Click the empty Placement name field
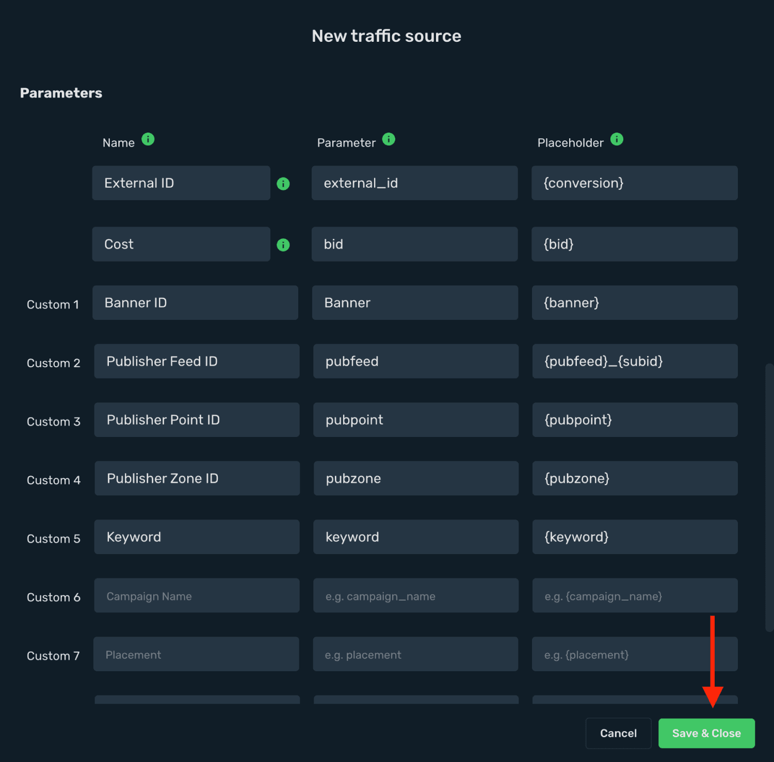Viewport: 774px width, 762px height. click(196, 654)
